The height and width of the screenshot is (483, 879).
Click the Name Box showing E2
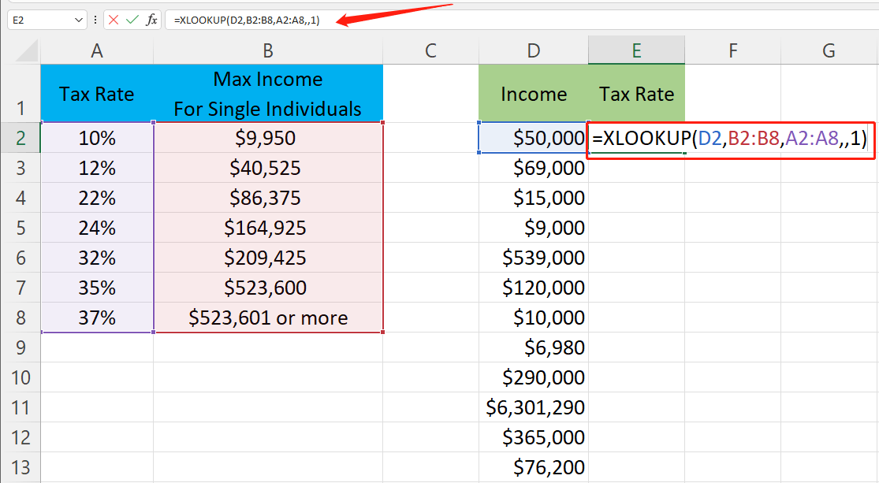38,20
